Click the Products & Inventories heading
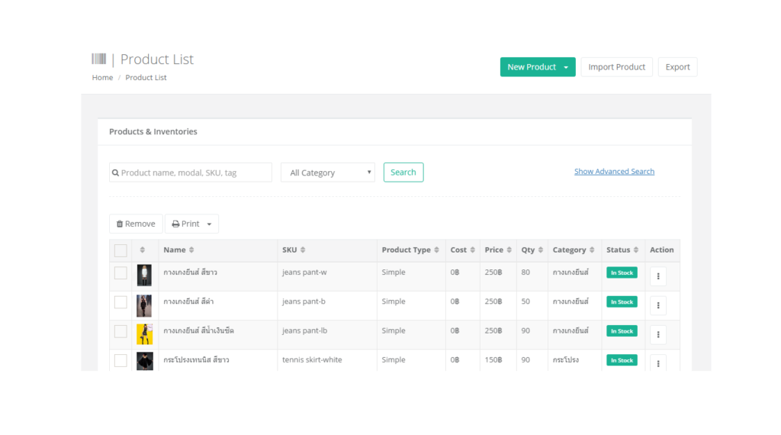Image resolution: width=781 pixels, height=435 pixels. [153, 131]
